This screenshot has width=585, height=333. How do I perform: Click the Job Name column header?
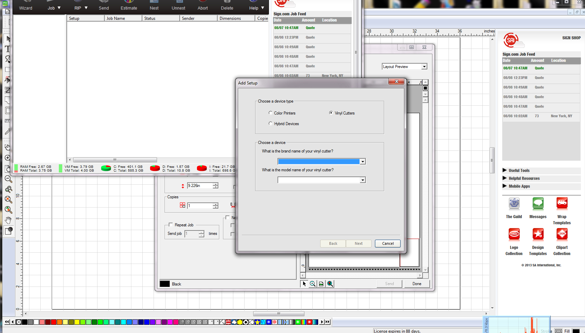tap(123, 18)
